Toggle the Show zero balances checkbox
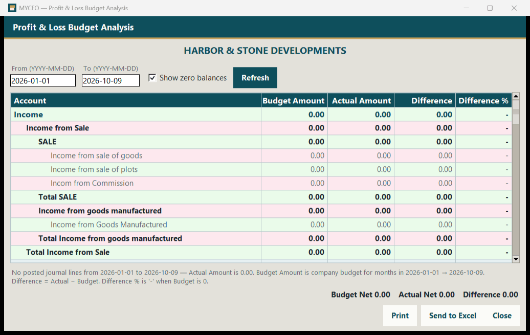 152,78
